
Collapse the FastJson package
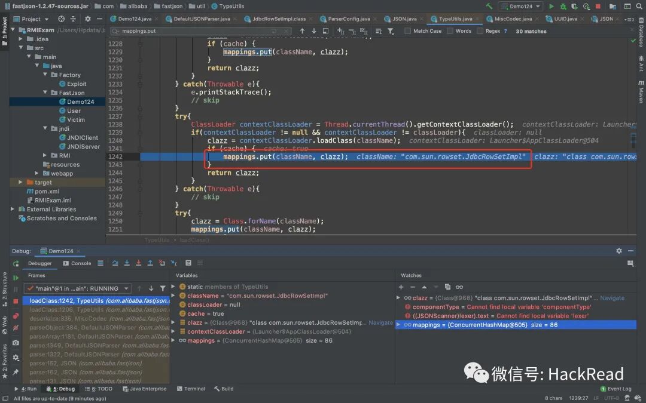click(x=45, y=93)
